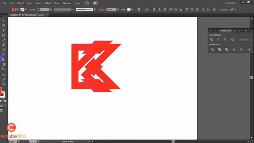Open stroke color dropdown in control bar

25,10
